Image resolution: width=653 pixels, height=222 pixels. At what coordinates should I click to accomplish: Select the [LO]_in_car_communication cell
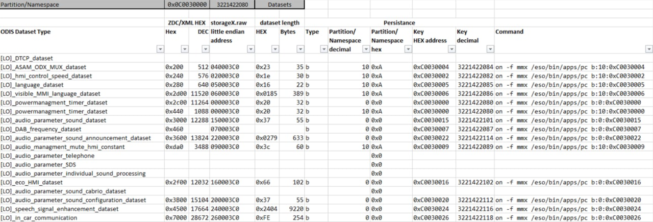pos(82,218)
